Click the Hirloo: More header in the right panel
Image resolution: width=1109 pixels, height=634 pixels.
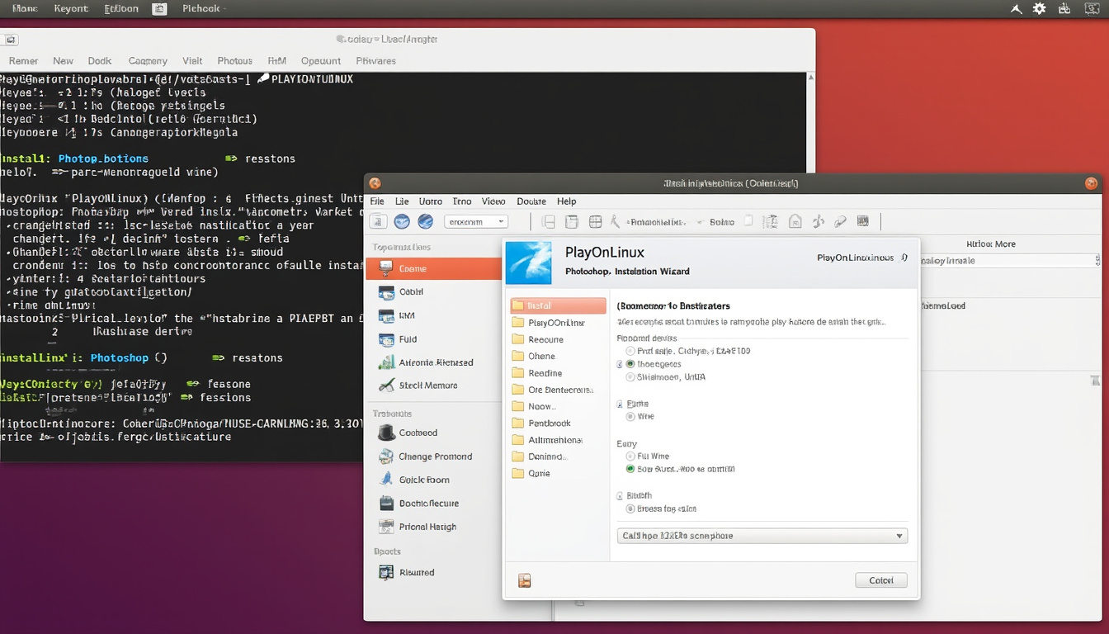click(991, 244)
